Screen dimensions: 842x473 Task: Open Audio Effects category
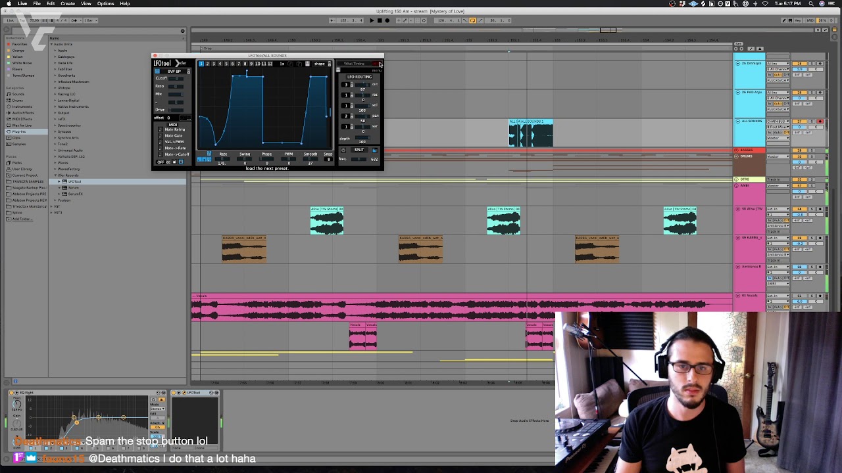22,112
